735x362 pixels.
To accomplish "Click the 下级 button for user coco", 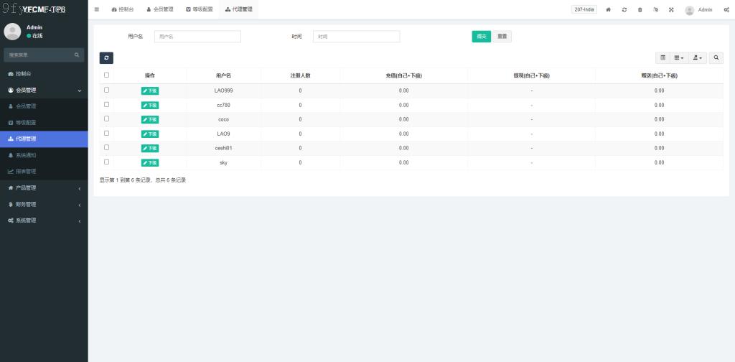I will click(150, 119).
